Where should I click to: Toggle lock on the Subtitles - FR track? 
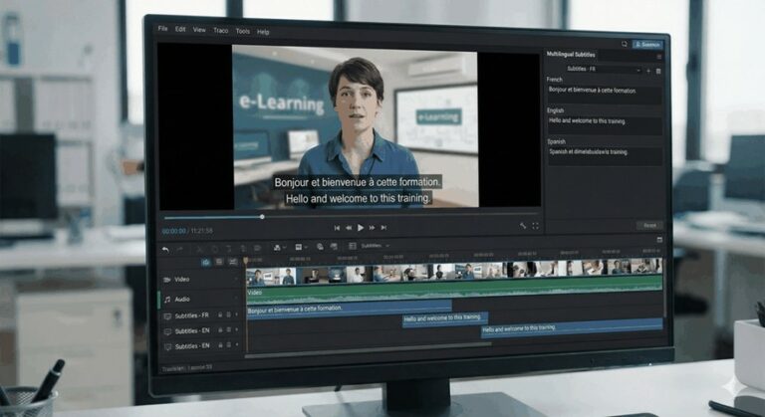coord(220,315)
